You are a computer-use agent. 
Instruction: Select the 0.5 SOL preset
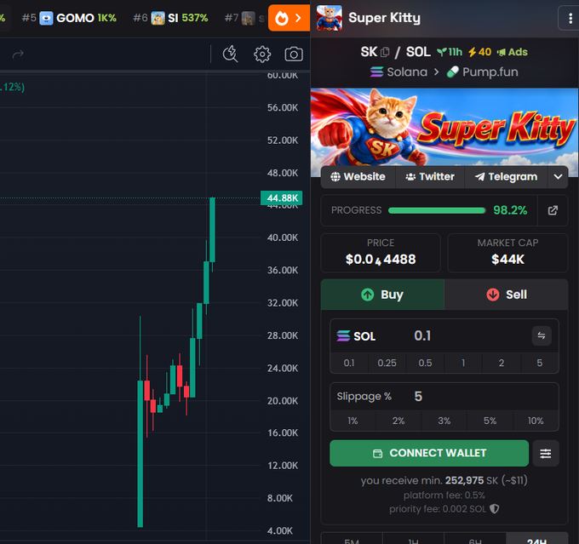coord(425,363)
